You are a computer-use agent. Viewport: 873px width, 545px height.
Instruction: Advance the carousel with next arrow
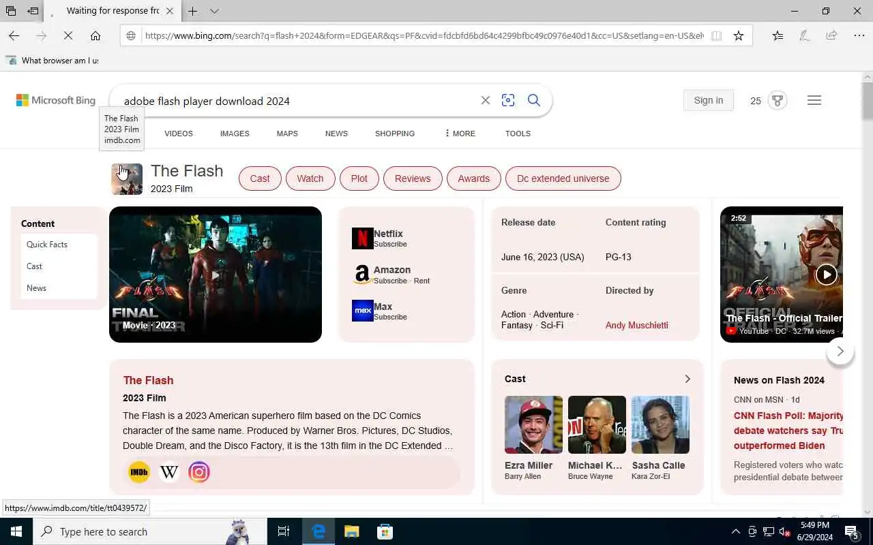pyautogui.click(x=840, y=351)
